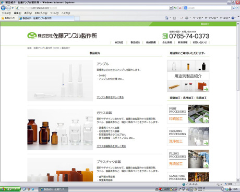Click the green arrow on 洗浄加工 banner
The image size is (240, 192).
click(206, 143)
